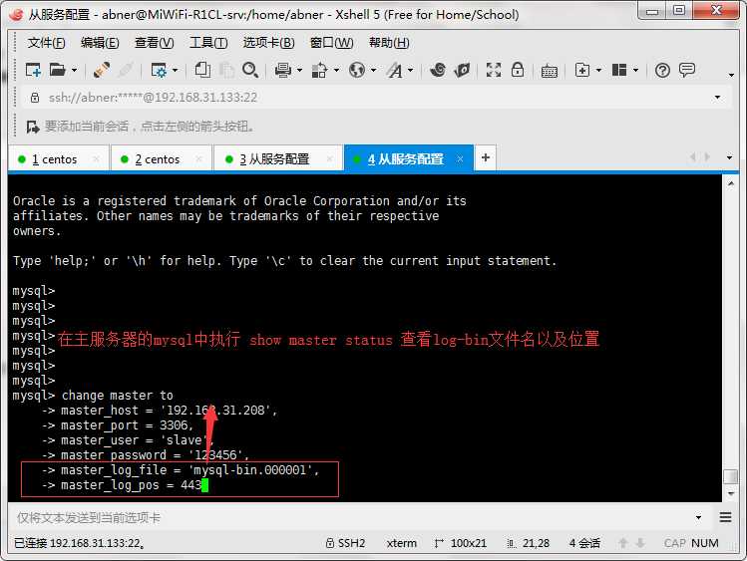Open the 文件(F) menu
The image size is (747, 561).
click(46, 43)
